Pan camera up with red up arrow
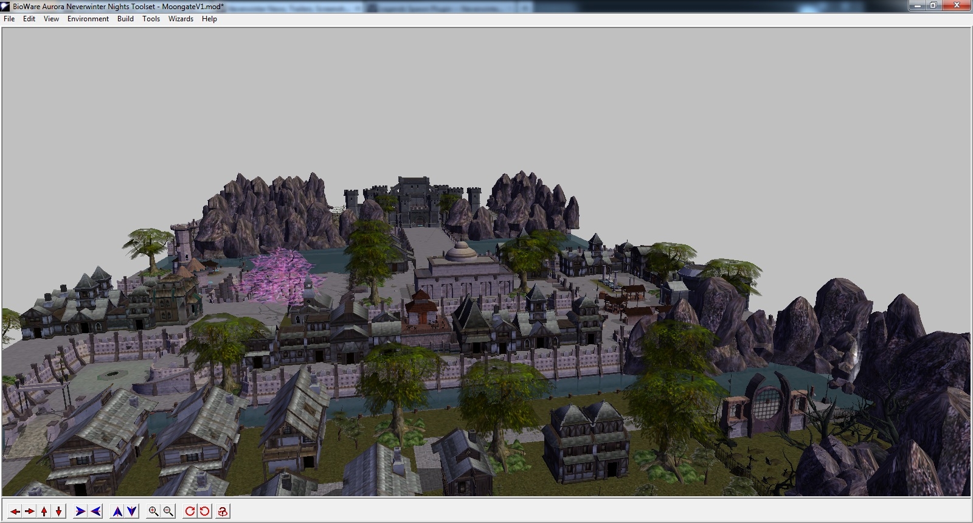The width and height of the screenshot is (973, 523). (x=44, y=511)
